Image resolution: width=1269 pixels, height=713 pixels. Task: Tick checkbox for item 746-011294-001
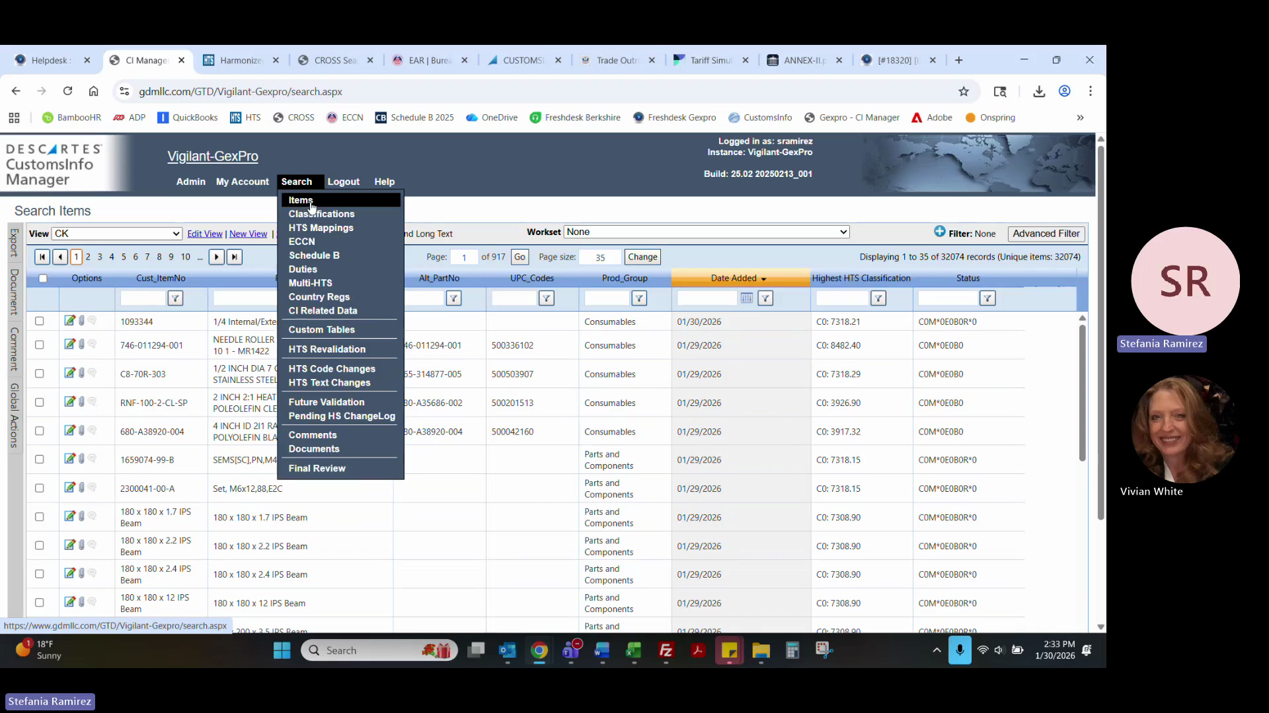[40, 345]
